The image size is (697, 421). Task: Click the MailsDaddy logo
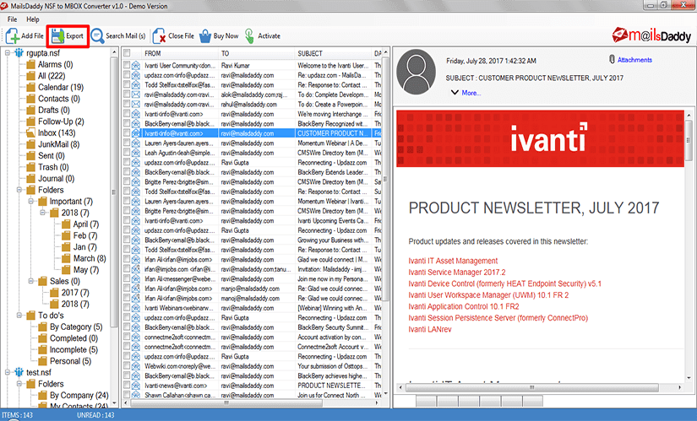click(x=651, y=35)
